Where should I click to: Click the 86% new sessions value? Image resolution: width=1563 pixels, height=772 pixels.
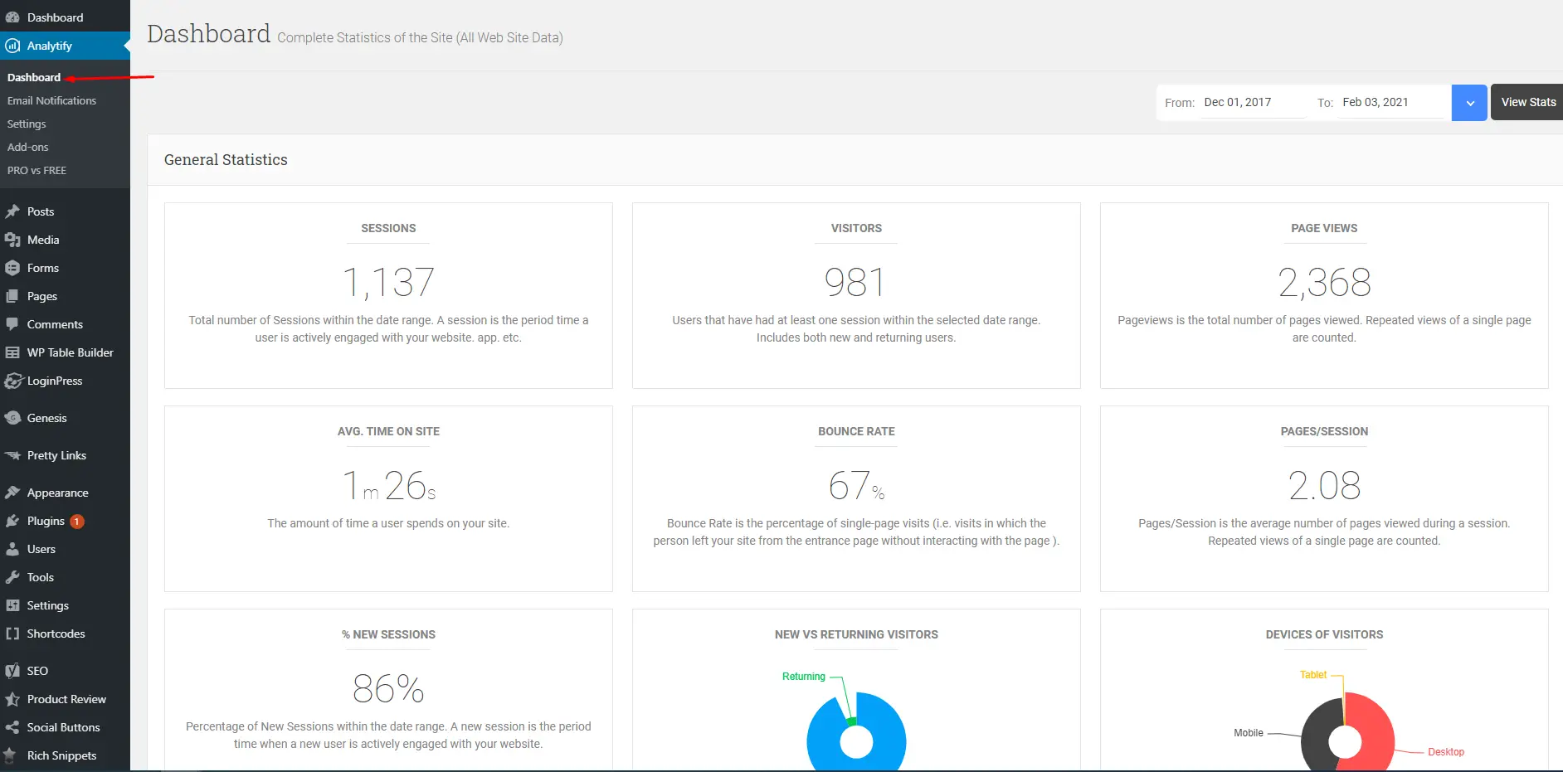tap(388, 688)
